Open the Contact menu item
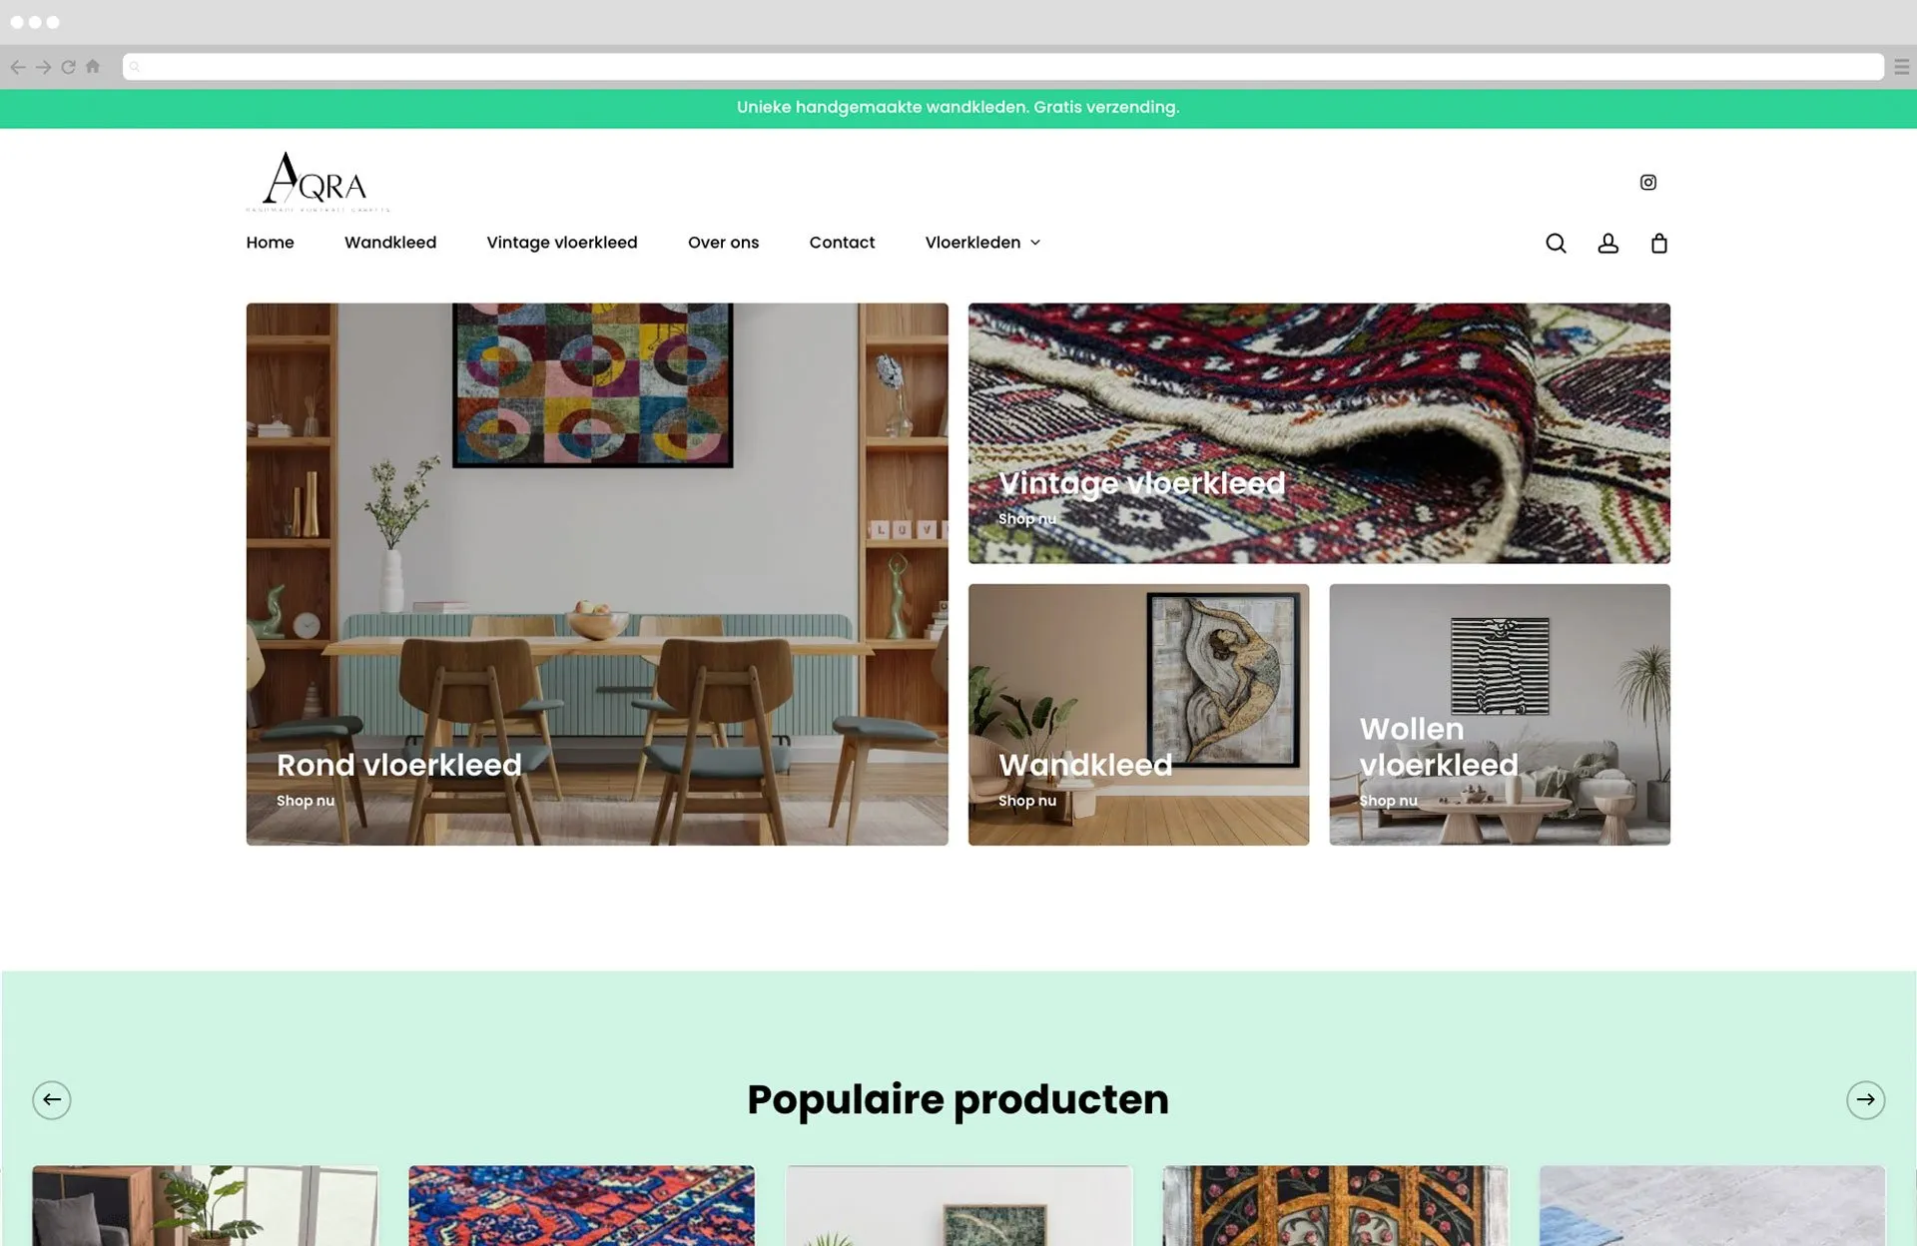 (842, 243)
